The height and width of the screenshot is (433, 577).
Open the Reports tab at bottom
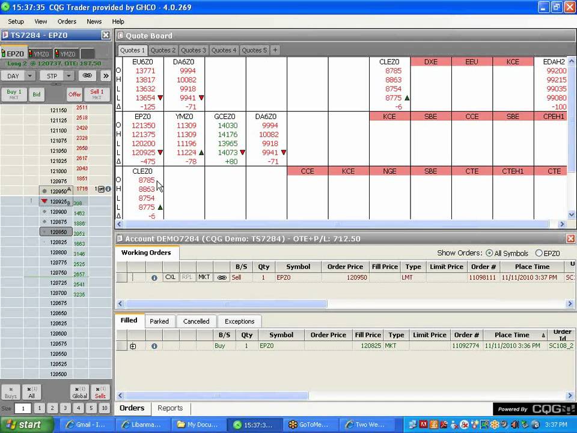pyautogui.click(x=170, y=408)
